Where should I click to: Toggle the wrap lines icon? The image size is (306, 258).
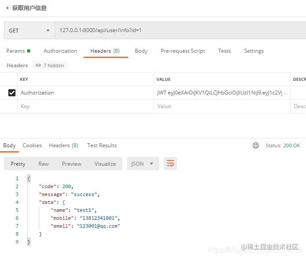pos(170,164)
